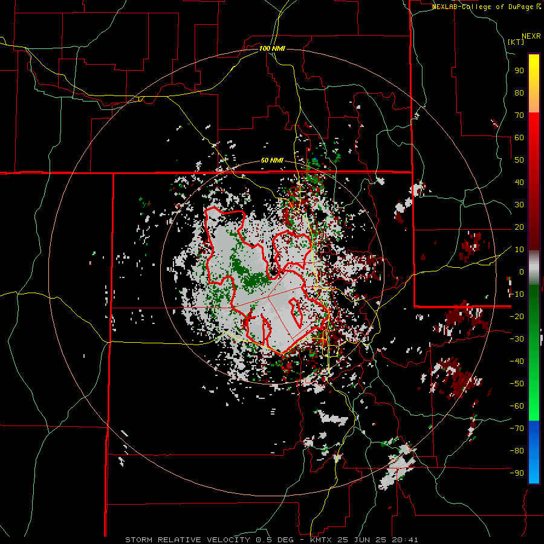
Task: Click the 0 knot scale label
Action: coord(522,272)
